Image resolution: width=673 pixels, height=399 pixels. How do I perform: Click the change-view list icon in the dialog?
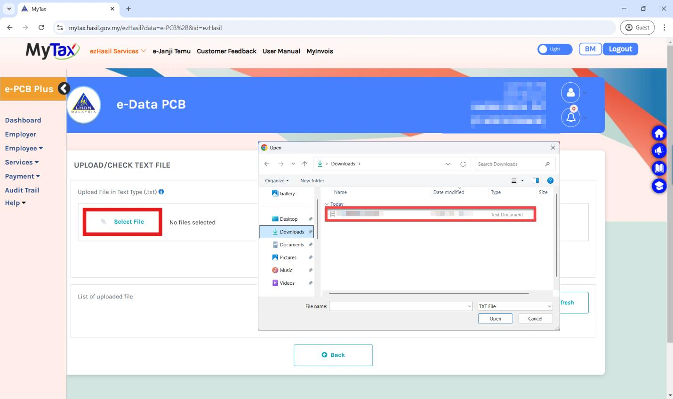point(514,180)
